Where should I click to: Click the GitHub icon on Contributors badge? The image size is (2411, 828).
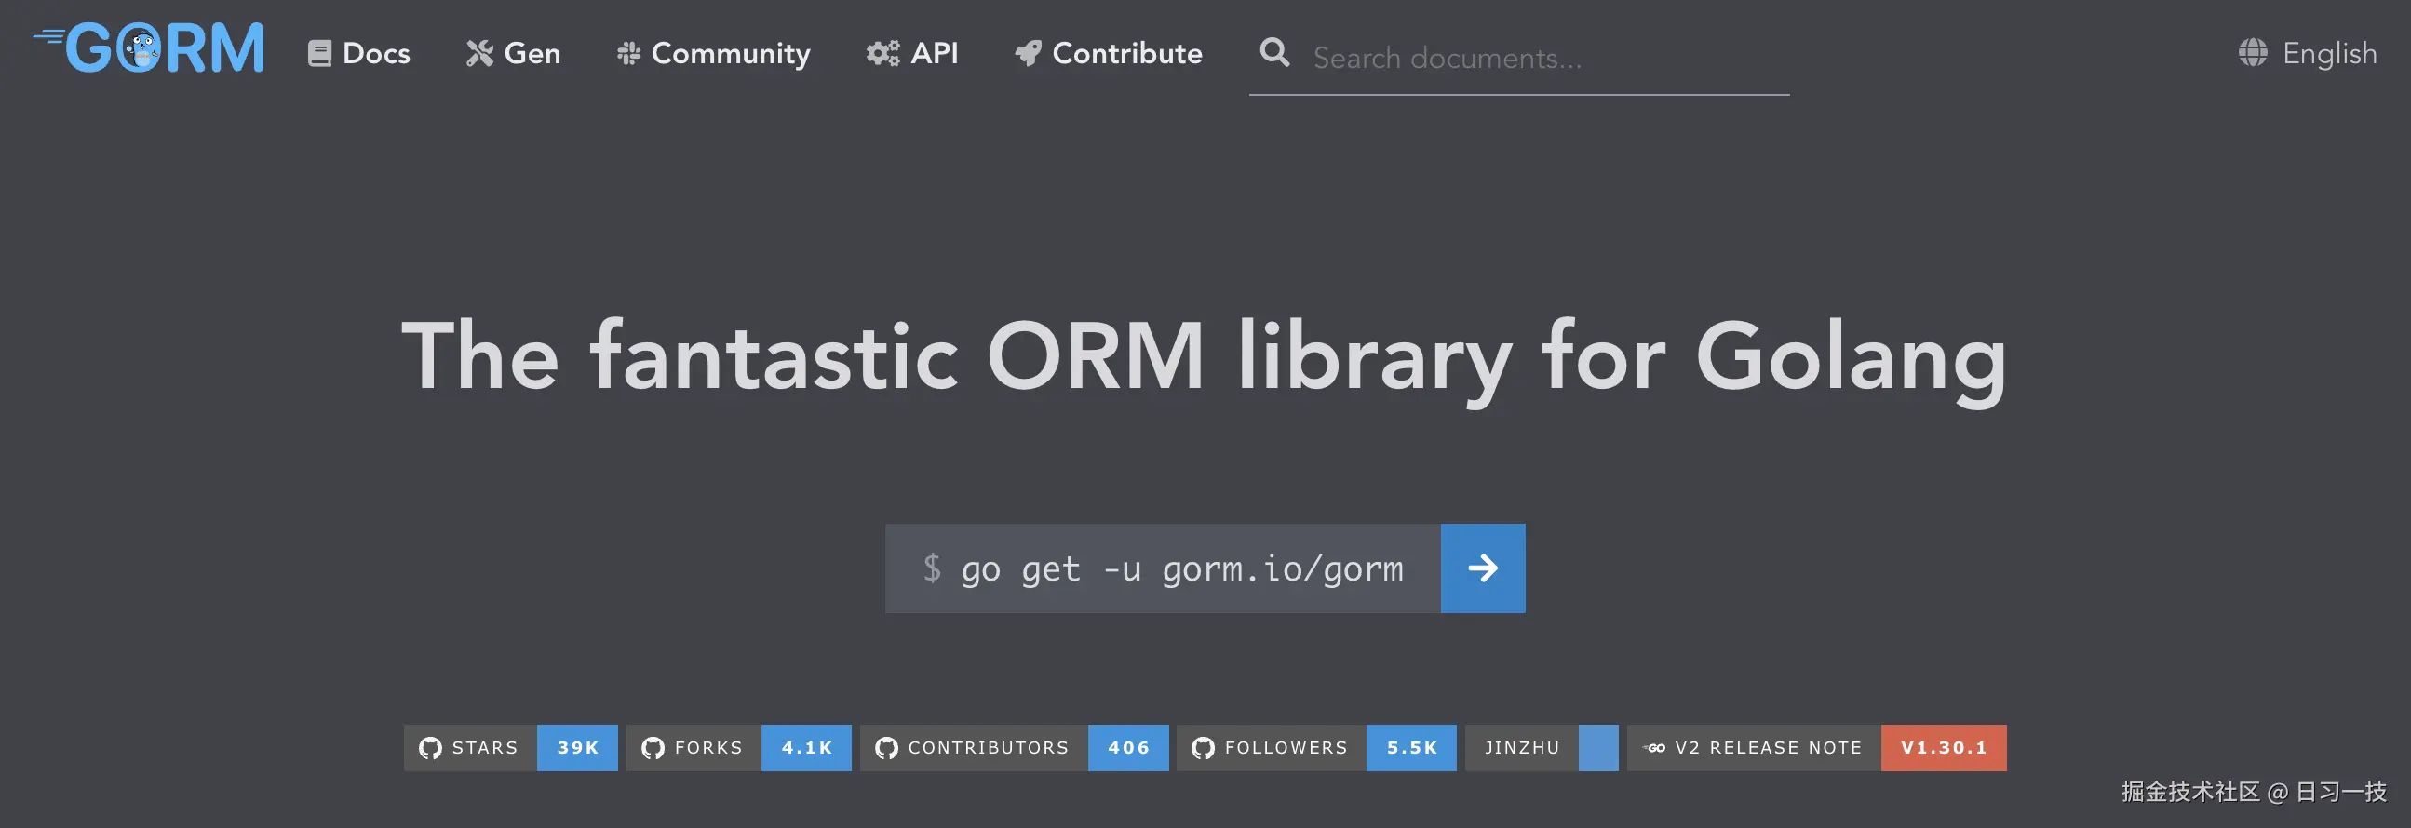(x=886, y=748)
